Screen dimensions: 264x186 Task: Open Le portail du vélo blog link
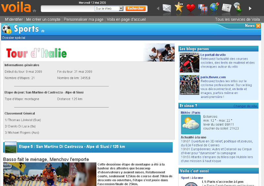213,55
